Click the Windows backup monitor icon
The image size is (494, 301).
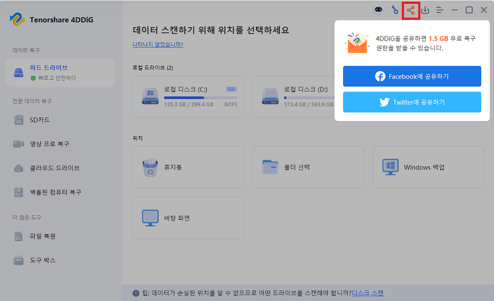tap(390, 167)
